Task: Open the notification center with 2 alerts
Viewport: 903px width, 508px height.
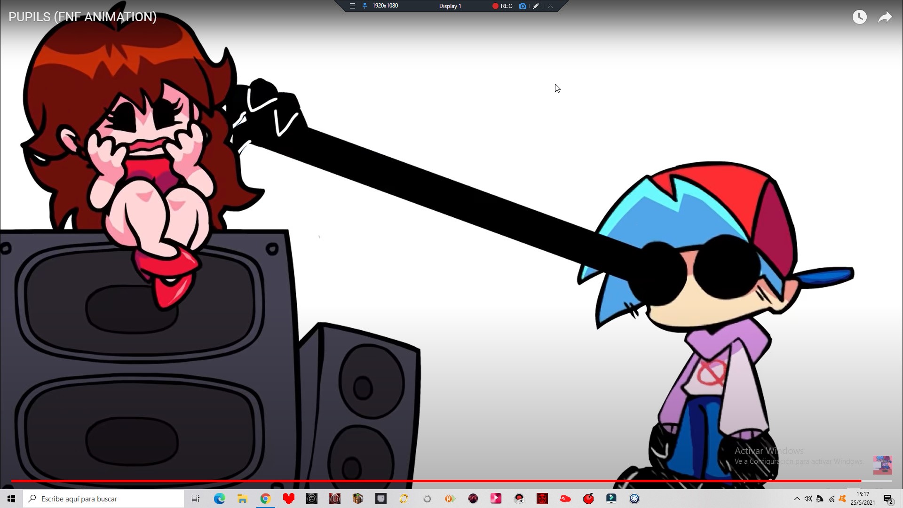Action: coord(888,499)
